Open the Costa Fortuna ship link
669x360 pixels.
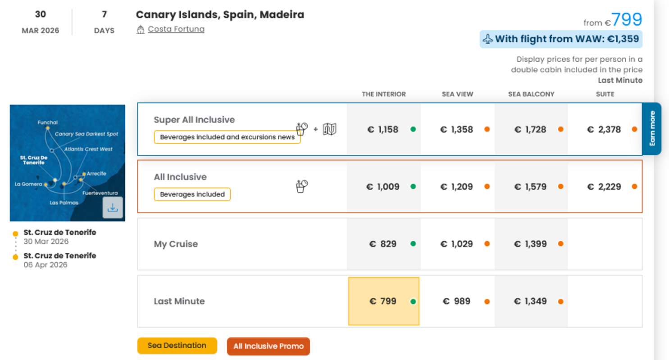176,29
